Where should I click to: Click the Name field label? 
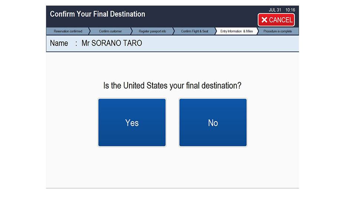59,43
